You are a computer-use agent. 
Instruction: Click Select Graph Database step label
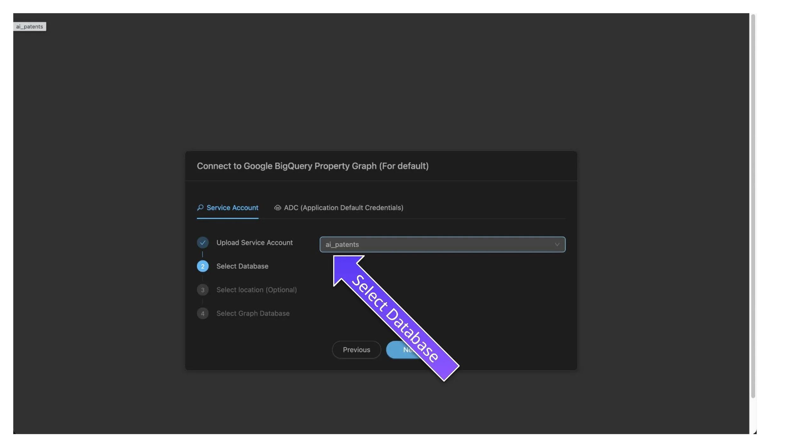[253, 313]
